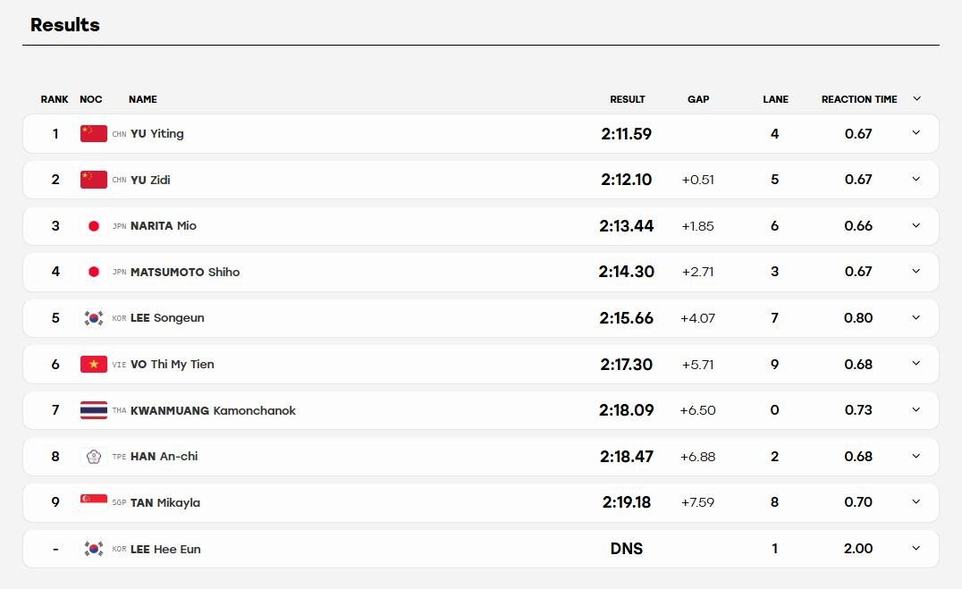962x589 pixels.
Task: Expand YU Yiting's result details
Action: 916,132
